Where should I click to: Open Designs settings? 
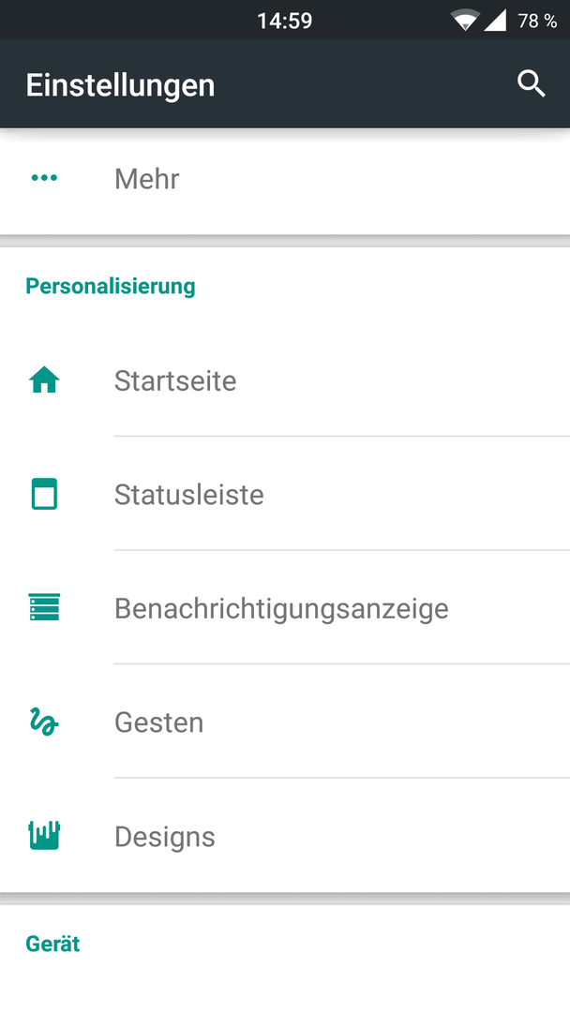pyautogui.click(x=285, y=835)
